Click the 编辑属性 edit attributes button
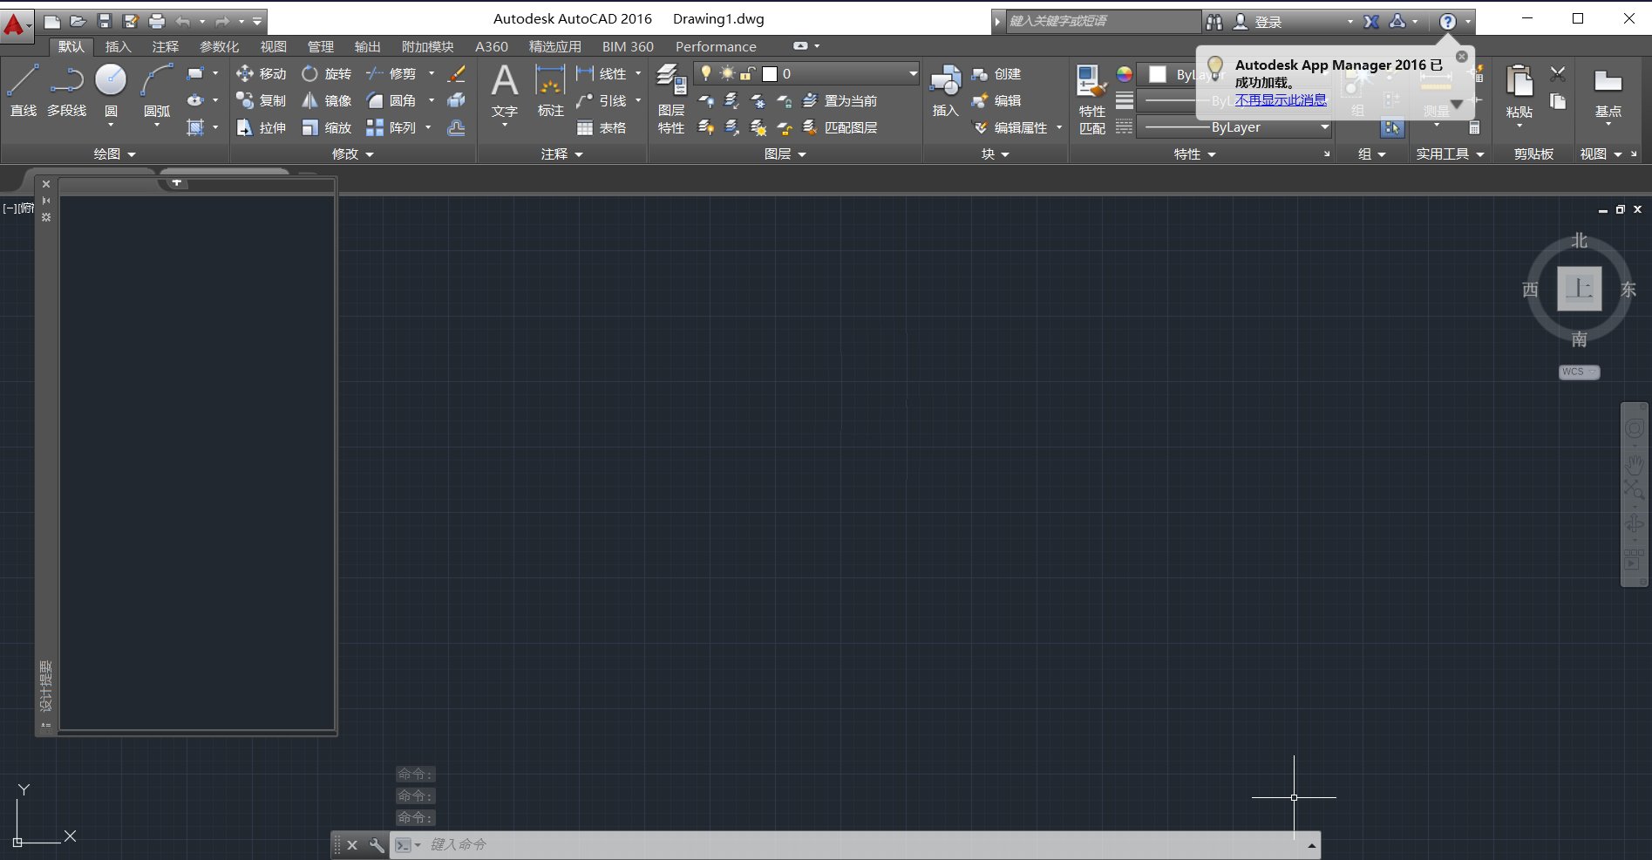The height and width of the screenshot is (860, 1652). 1010,128
